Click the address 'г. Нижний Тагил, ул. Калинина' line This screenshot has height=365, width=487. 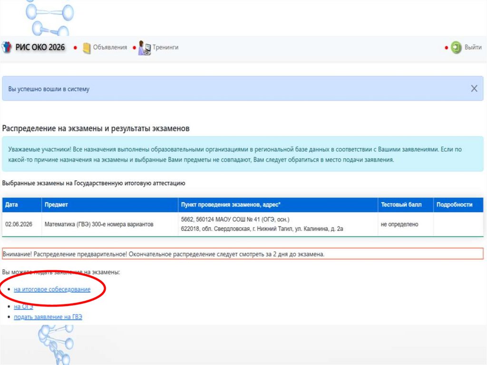pos(262,229)
